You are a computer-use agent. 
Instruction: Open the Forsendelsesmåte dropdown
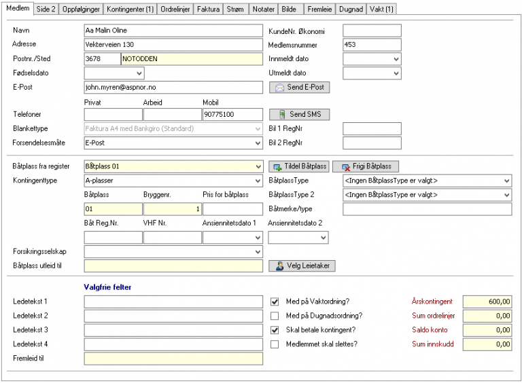click(x=256, y=143)
